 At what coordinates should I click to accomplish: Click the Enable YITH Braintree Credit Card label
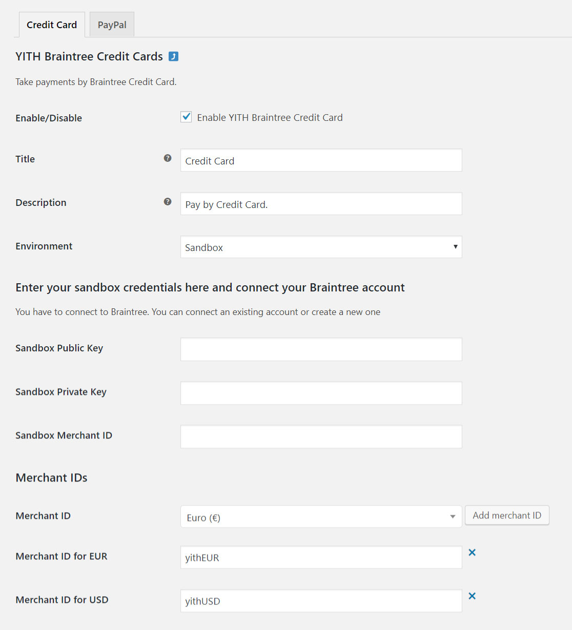point(270,118)
